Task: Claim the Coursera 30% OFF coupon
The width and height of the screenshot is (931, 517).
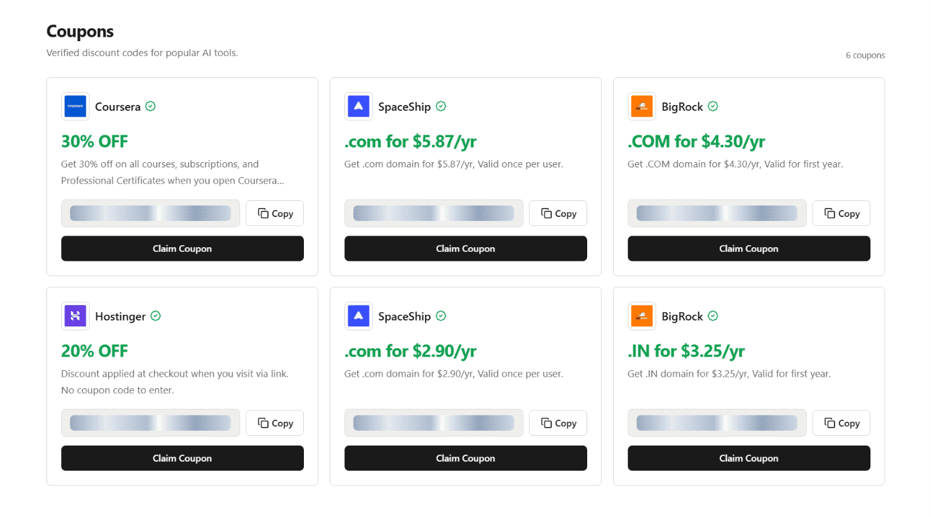Action: [182, 249]
